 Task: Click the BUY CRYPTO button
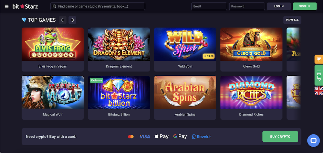tap(280, 137)
